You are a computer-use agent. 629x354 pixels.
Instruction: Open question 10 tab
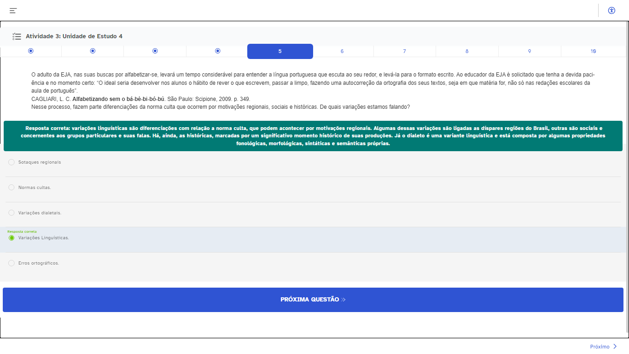(593, 51)
